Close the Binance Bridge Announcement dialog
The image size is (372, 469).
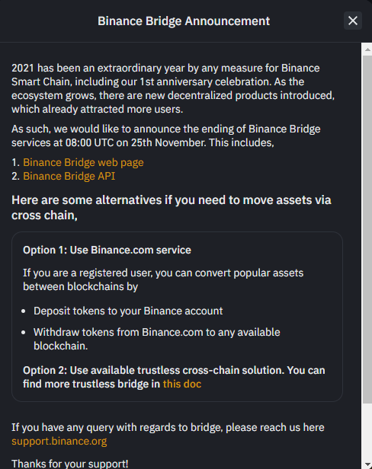[352, 21]
